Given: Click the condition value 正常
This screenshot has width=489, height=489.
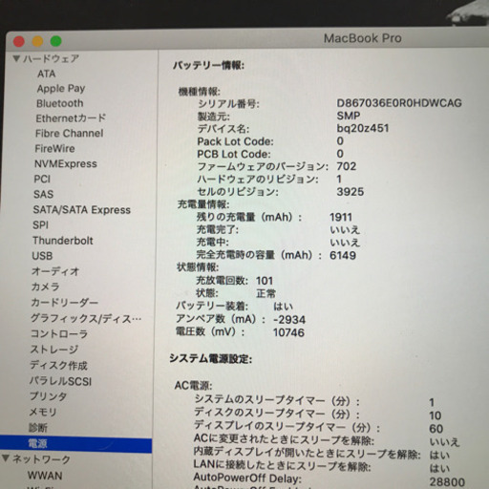Looking at the screenshot, I should click(266, 293).
